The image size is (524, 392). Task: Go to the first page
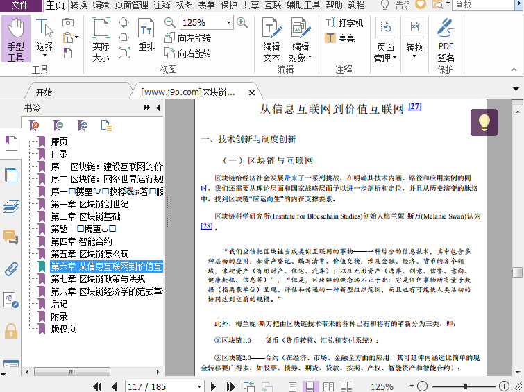coord(97,386)
